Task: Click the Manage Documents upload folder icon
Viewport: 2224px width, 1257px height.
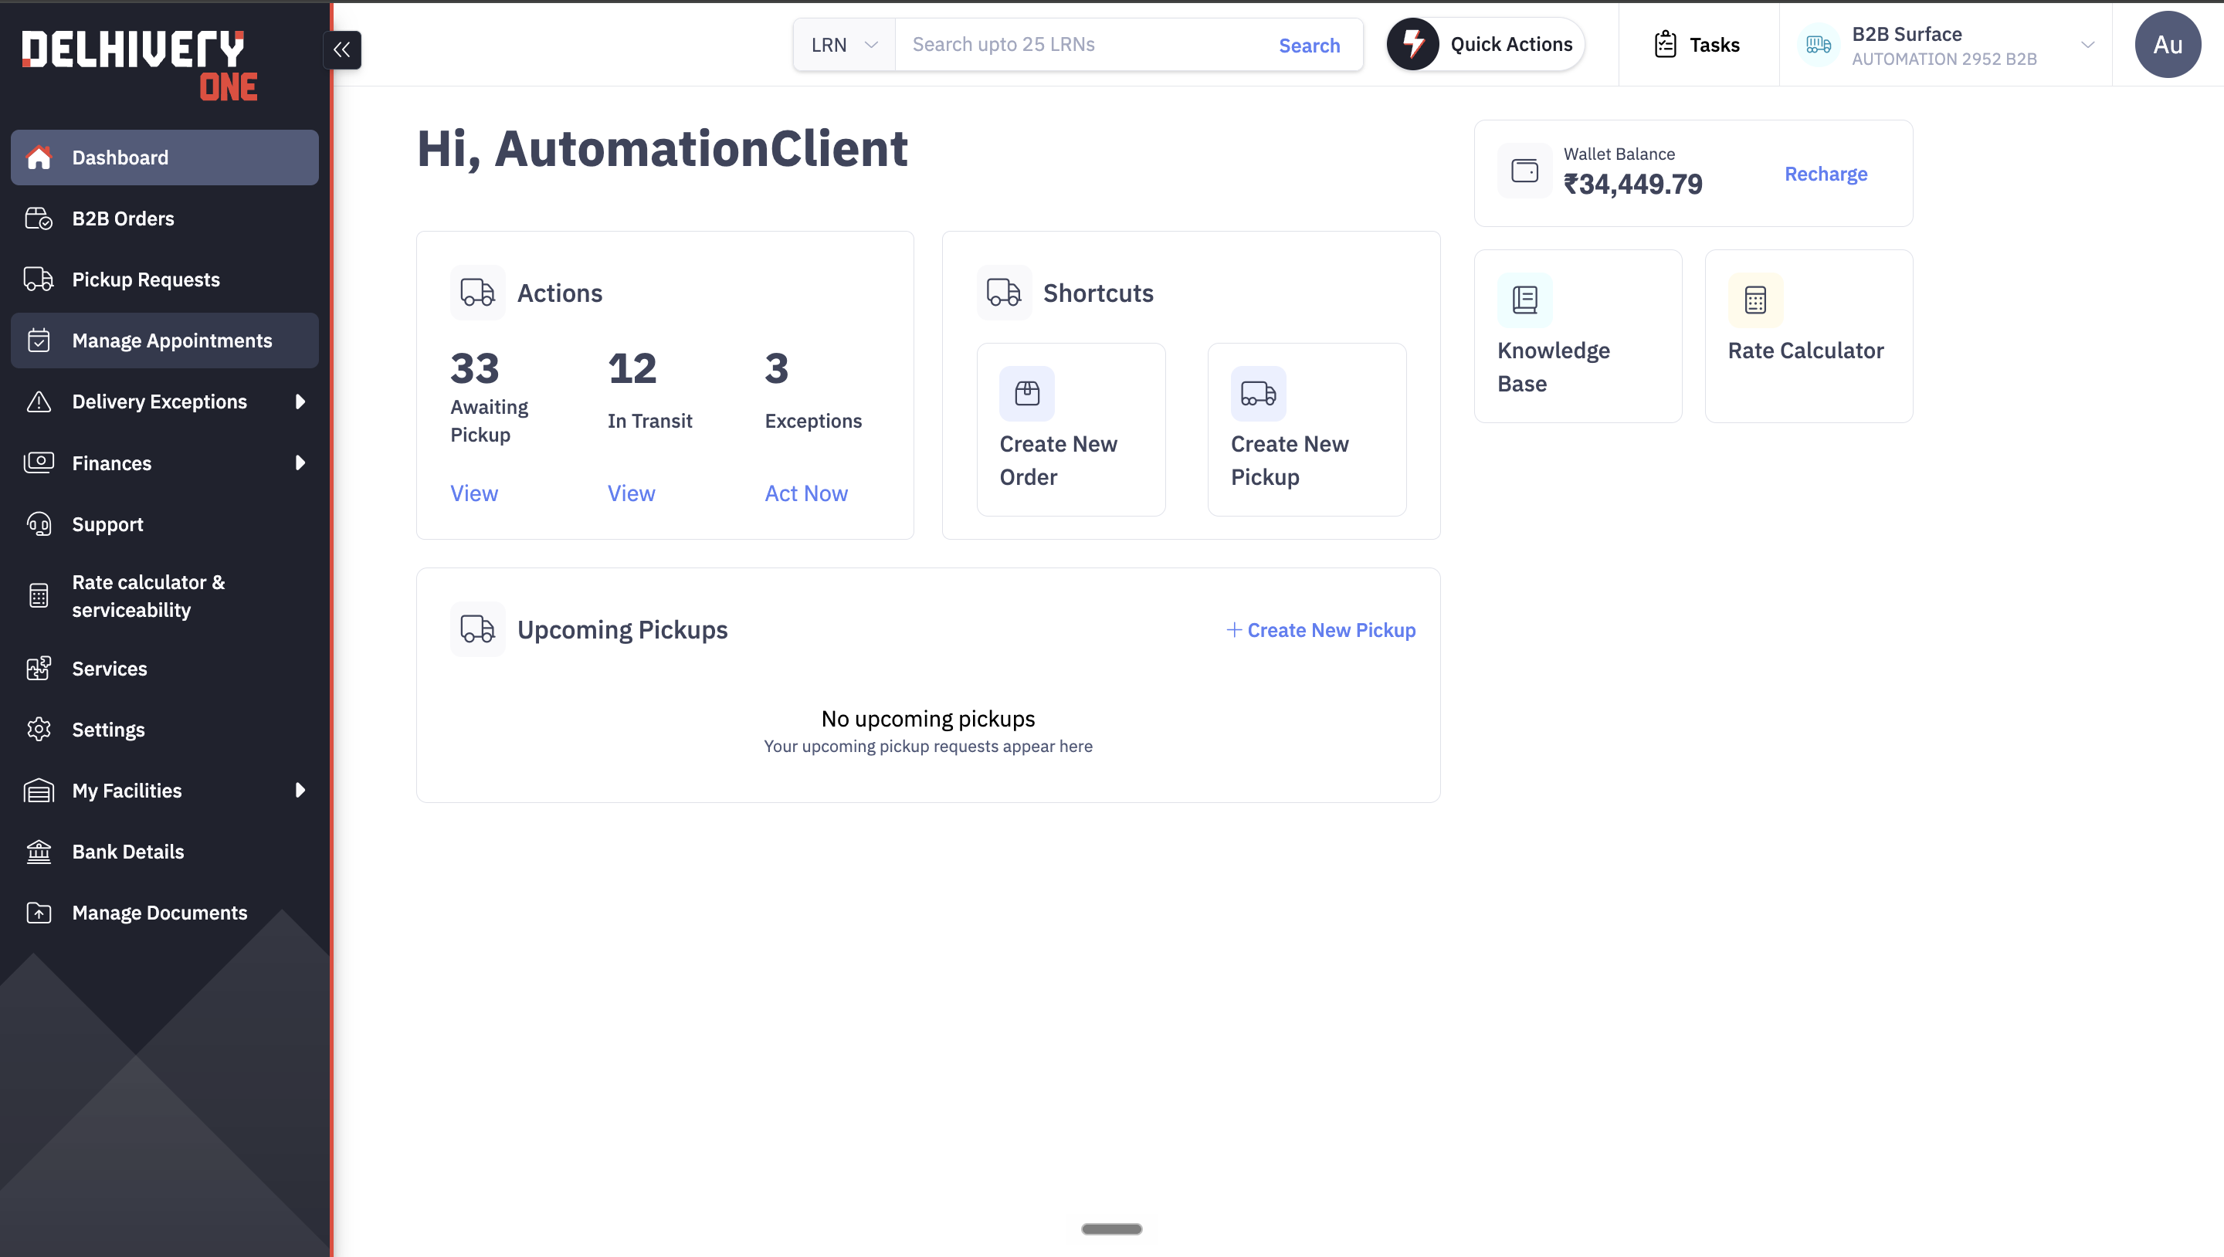Action: pos(39,913)
